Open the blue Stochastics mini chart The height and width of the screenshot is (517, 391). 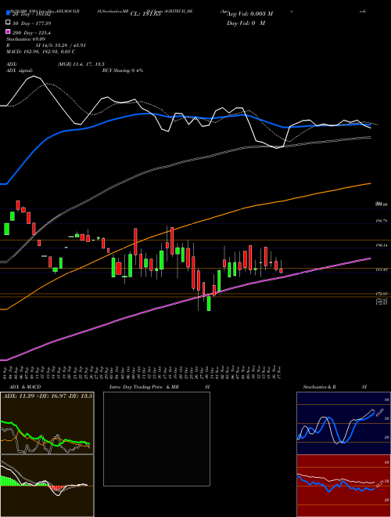click(343, 423)
